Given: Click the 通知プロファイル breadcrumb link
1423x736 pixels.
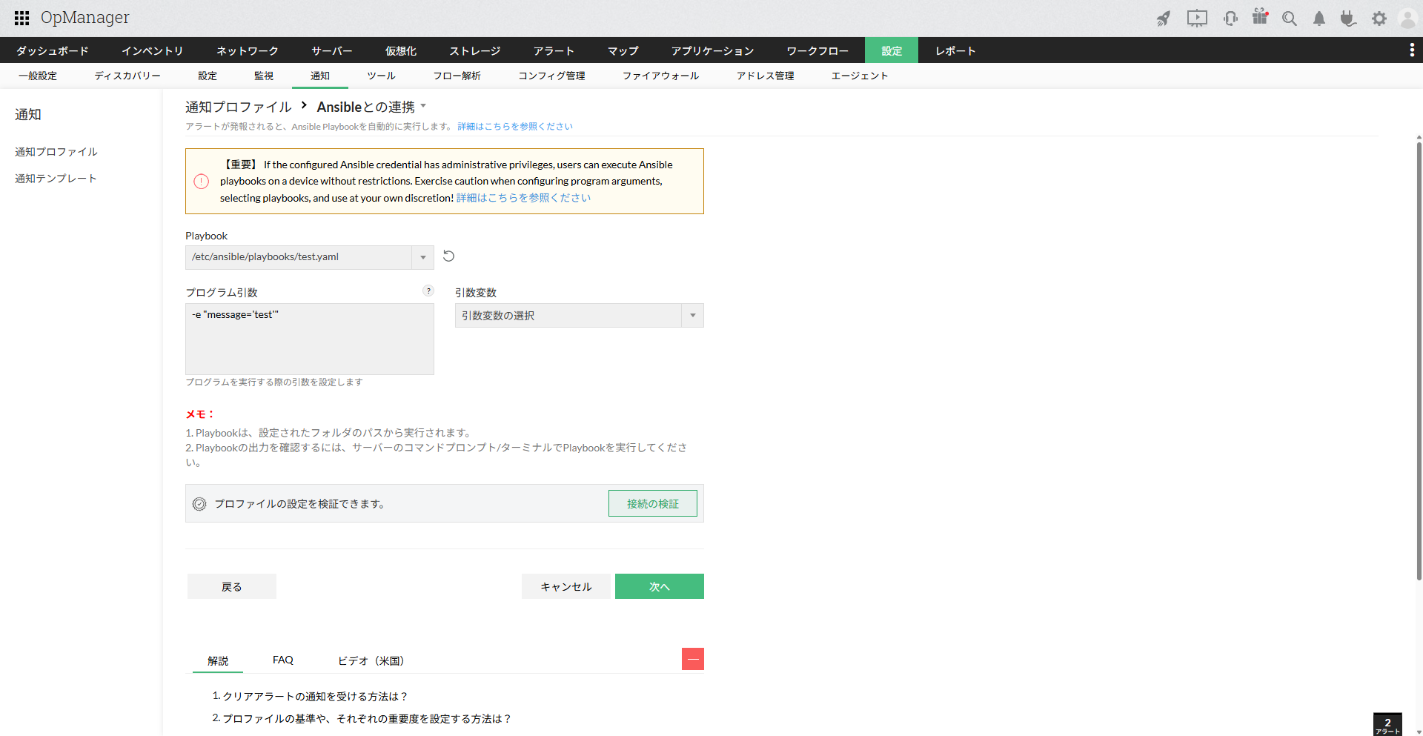Looking at the screenshot, I should pos(239,107).
